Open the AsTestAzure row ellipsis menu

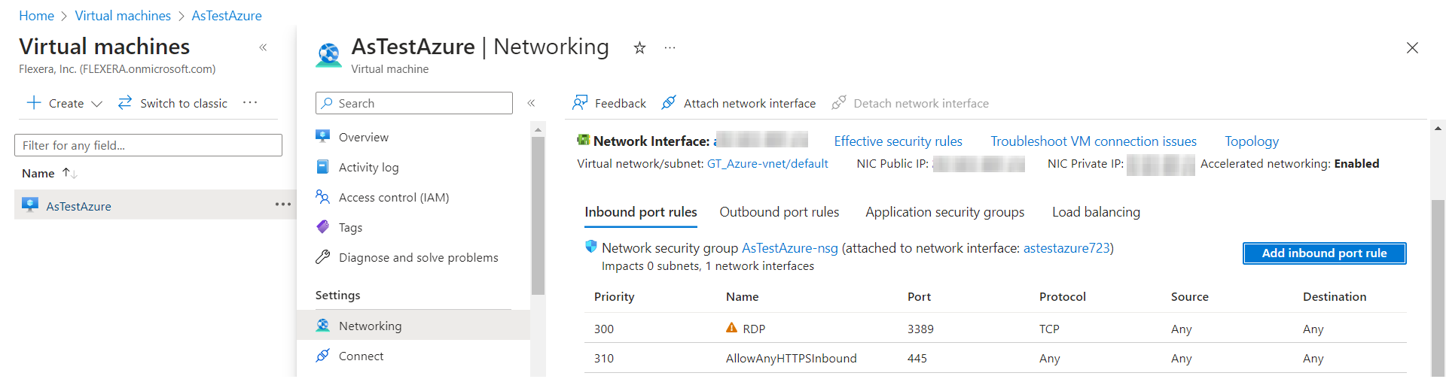click(x=282, y=205)
